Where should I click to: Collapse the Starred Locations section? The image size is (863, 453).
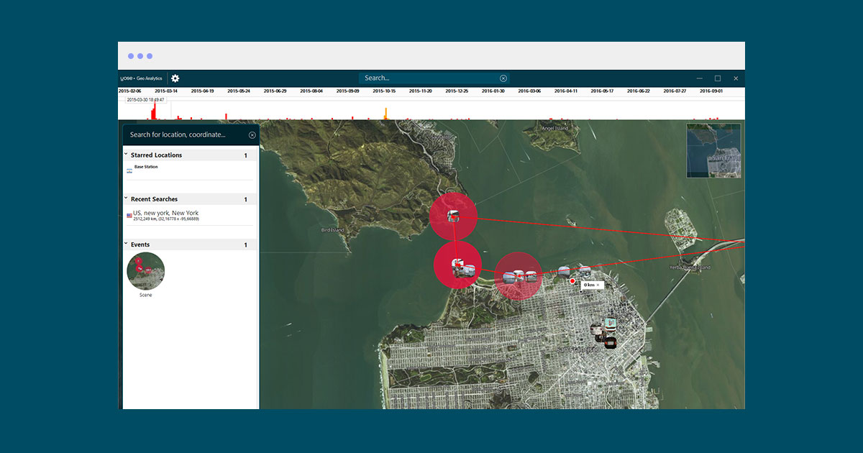click(126, 155)
